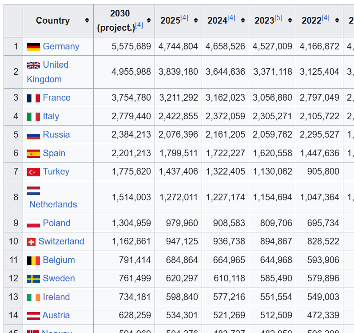This screenshot has width=354, height=333.
Task: Open the Ireland article link
Action: pyautogui.click(x=56, y=297)
